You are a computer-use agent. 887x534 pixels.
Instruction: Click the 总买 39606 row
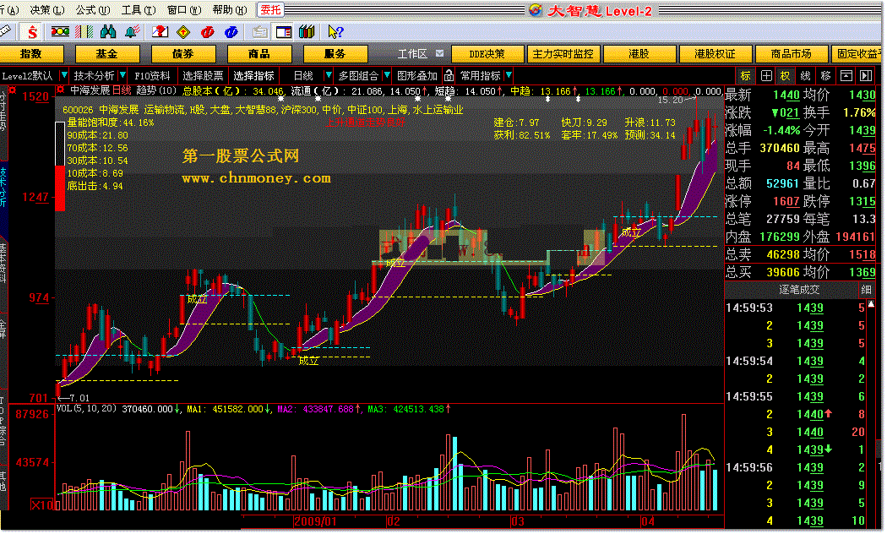point(763,272)
